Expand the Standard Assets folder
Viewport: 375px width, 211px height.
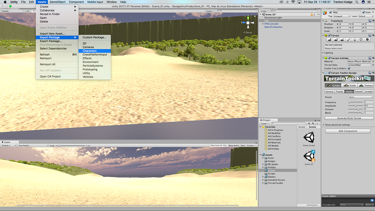(x=263, y=180)
